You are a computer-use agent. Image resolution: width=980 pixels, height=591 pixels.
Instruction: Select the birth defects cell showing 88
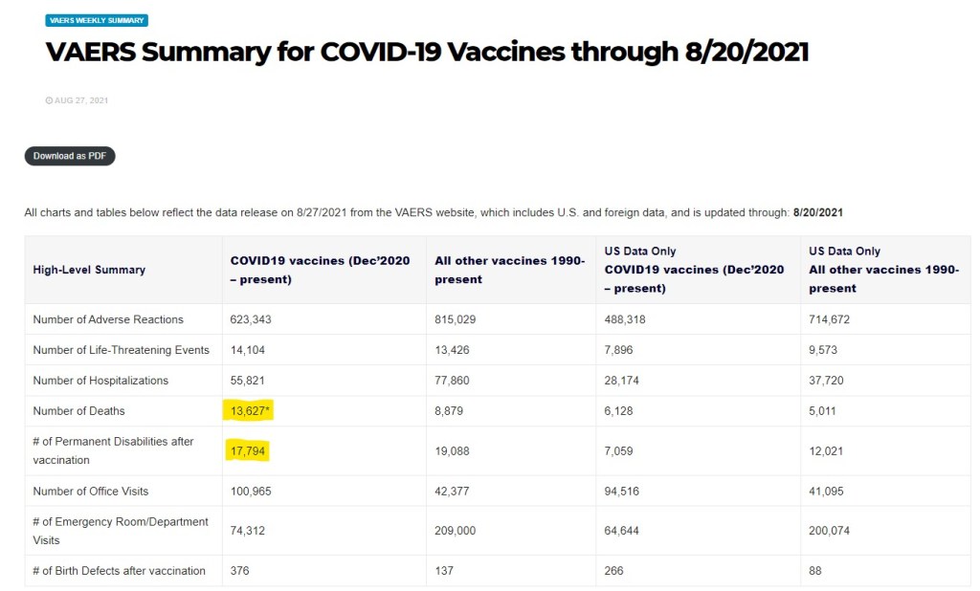pos(815,571)
